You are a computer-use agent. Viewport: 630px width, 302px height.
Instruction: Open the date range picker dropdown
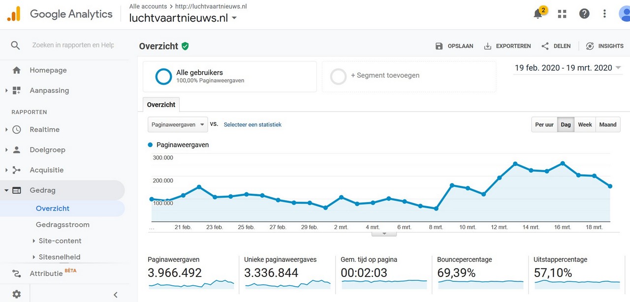(567, 68)
